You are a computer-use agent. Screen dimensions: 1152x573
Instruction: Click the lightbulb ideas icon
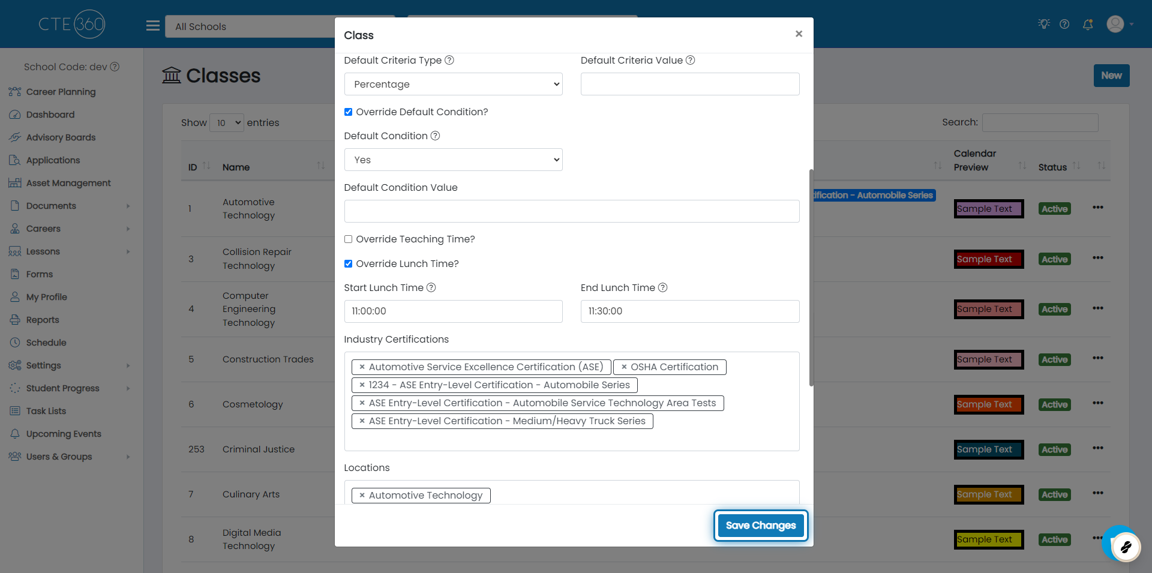click(x=1044, y=24)
